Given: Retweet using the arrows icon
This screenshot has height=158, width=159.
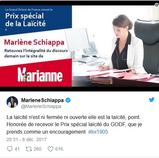Looking at the screenshot, I should pyautogui.click(x=29, y=149).
